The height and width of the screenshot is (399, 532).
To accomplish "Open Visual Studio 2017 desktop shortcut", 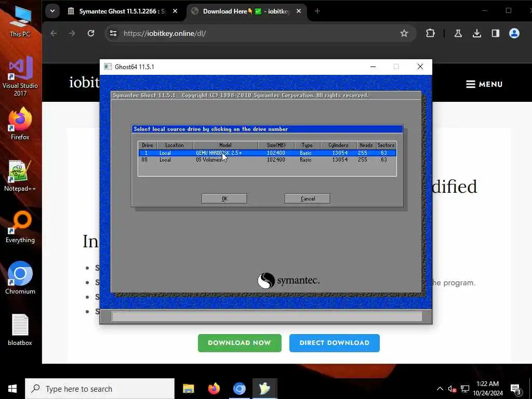I will [x=20, y=76].
